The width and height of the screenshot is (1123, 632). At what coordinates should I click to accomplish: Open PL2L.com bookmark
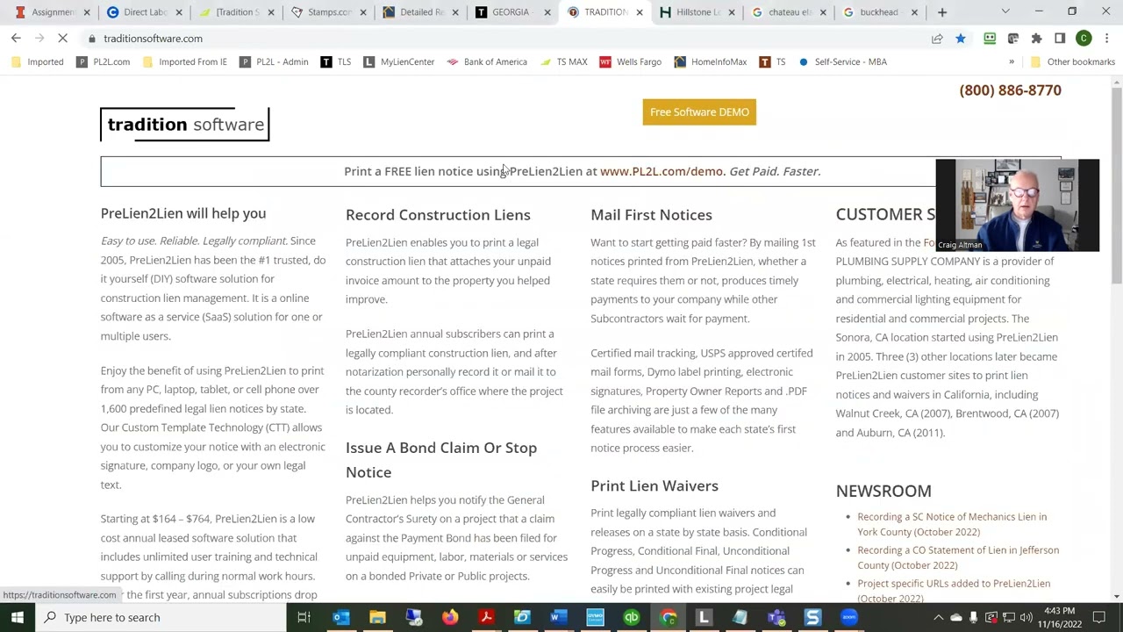(x=103, y=62)
